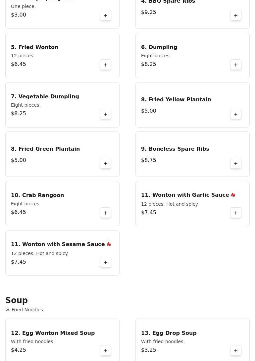Open Boneless Spare Ribs item details
Image resolution: width=255 pixels, height=361 pixels.
pos(175,149)
